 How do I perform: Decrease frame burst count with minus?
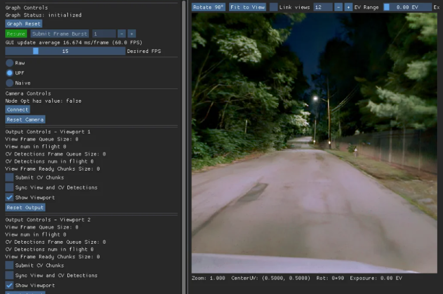click(x=122, y=34)
